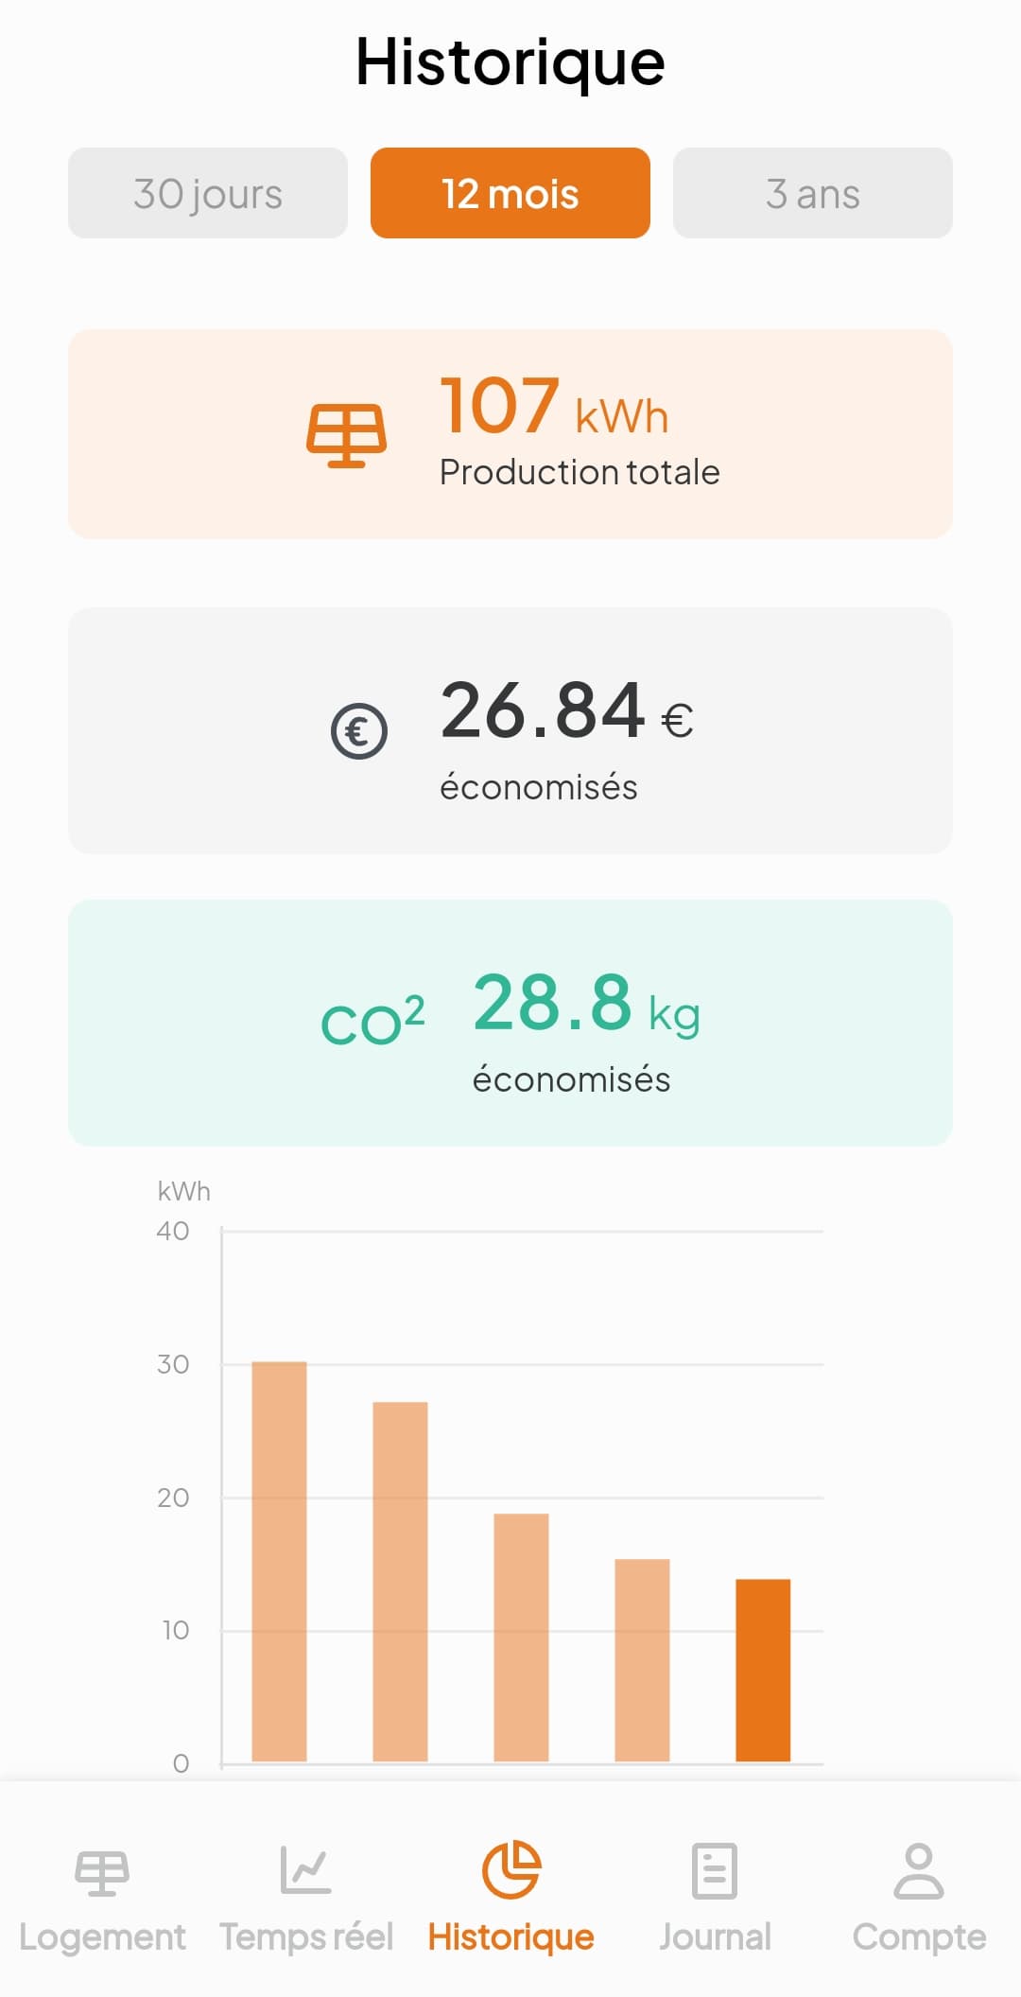This screenshot has width=1021, height=1997.
Task: Tap the Historique pie chart nav icon
Action: coord(510,1870)
